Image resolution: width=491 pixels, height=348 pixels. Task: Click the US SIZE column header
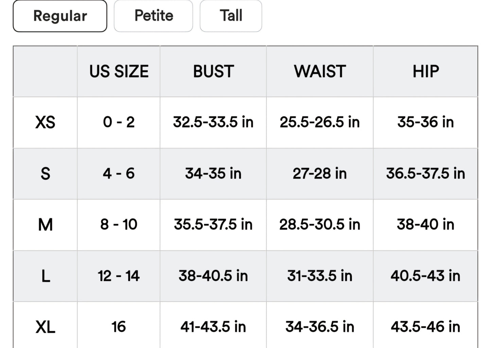[x=119, y=71]
